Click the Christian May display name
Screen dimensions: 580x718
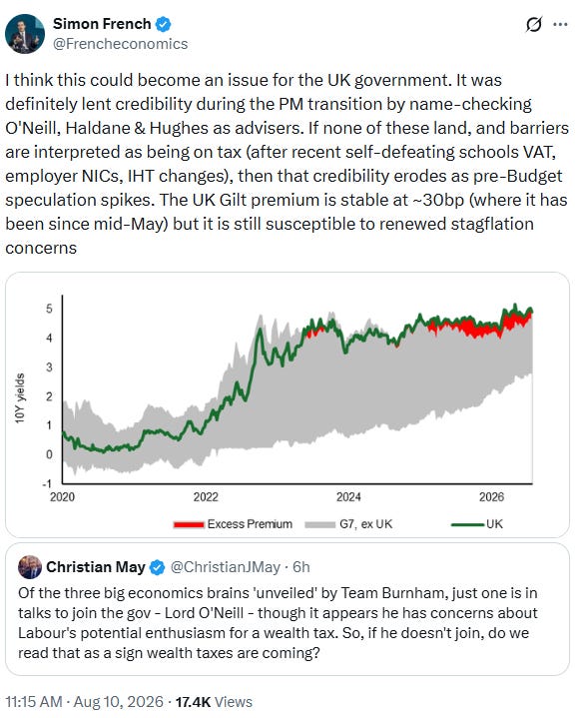pos(96,567)
